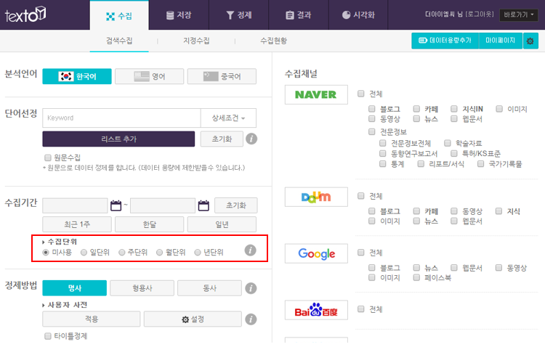Open start date calendar picker icon
Image resolution: width=545 pixels, height=347 pixels.
[116, 205]
